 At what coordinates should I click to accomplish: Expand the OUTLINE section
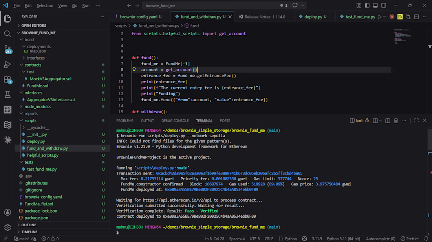29,225
